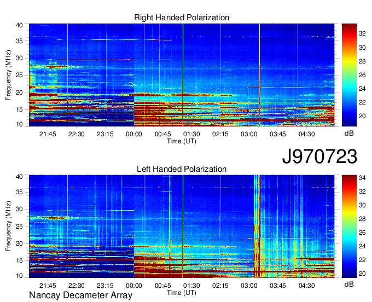Click the 03:45 time tick under Right Handed plot
Viewport: 372px width, 302px height.
tap(278, 134)
